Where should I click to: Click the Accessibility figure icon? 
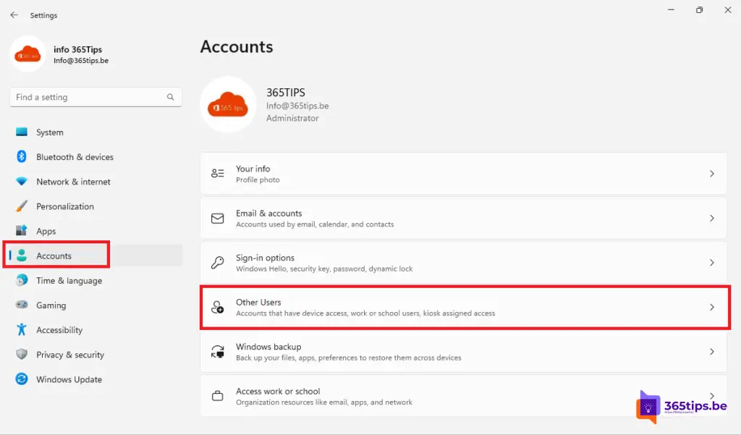(x=22, y=330)
